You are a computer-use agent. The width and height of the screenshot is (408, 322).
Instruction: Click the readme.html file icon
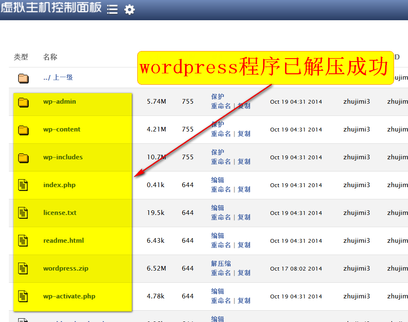(x=23, y=241)
